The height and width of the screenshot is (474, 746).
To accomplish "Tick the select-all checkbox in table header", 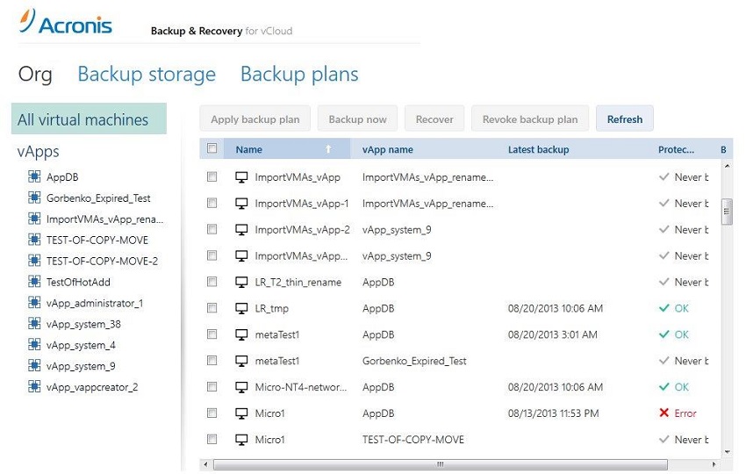I will (x=212, y=148).
